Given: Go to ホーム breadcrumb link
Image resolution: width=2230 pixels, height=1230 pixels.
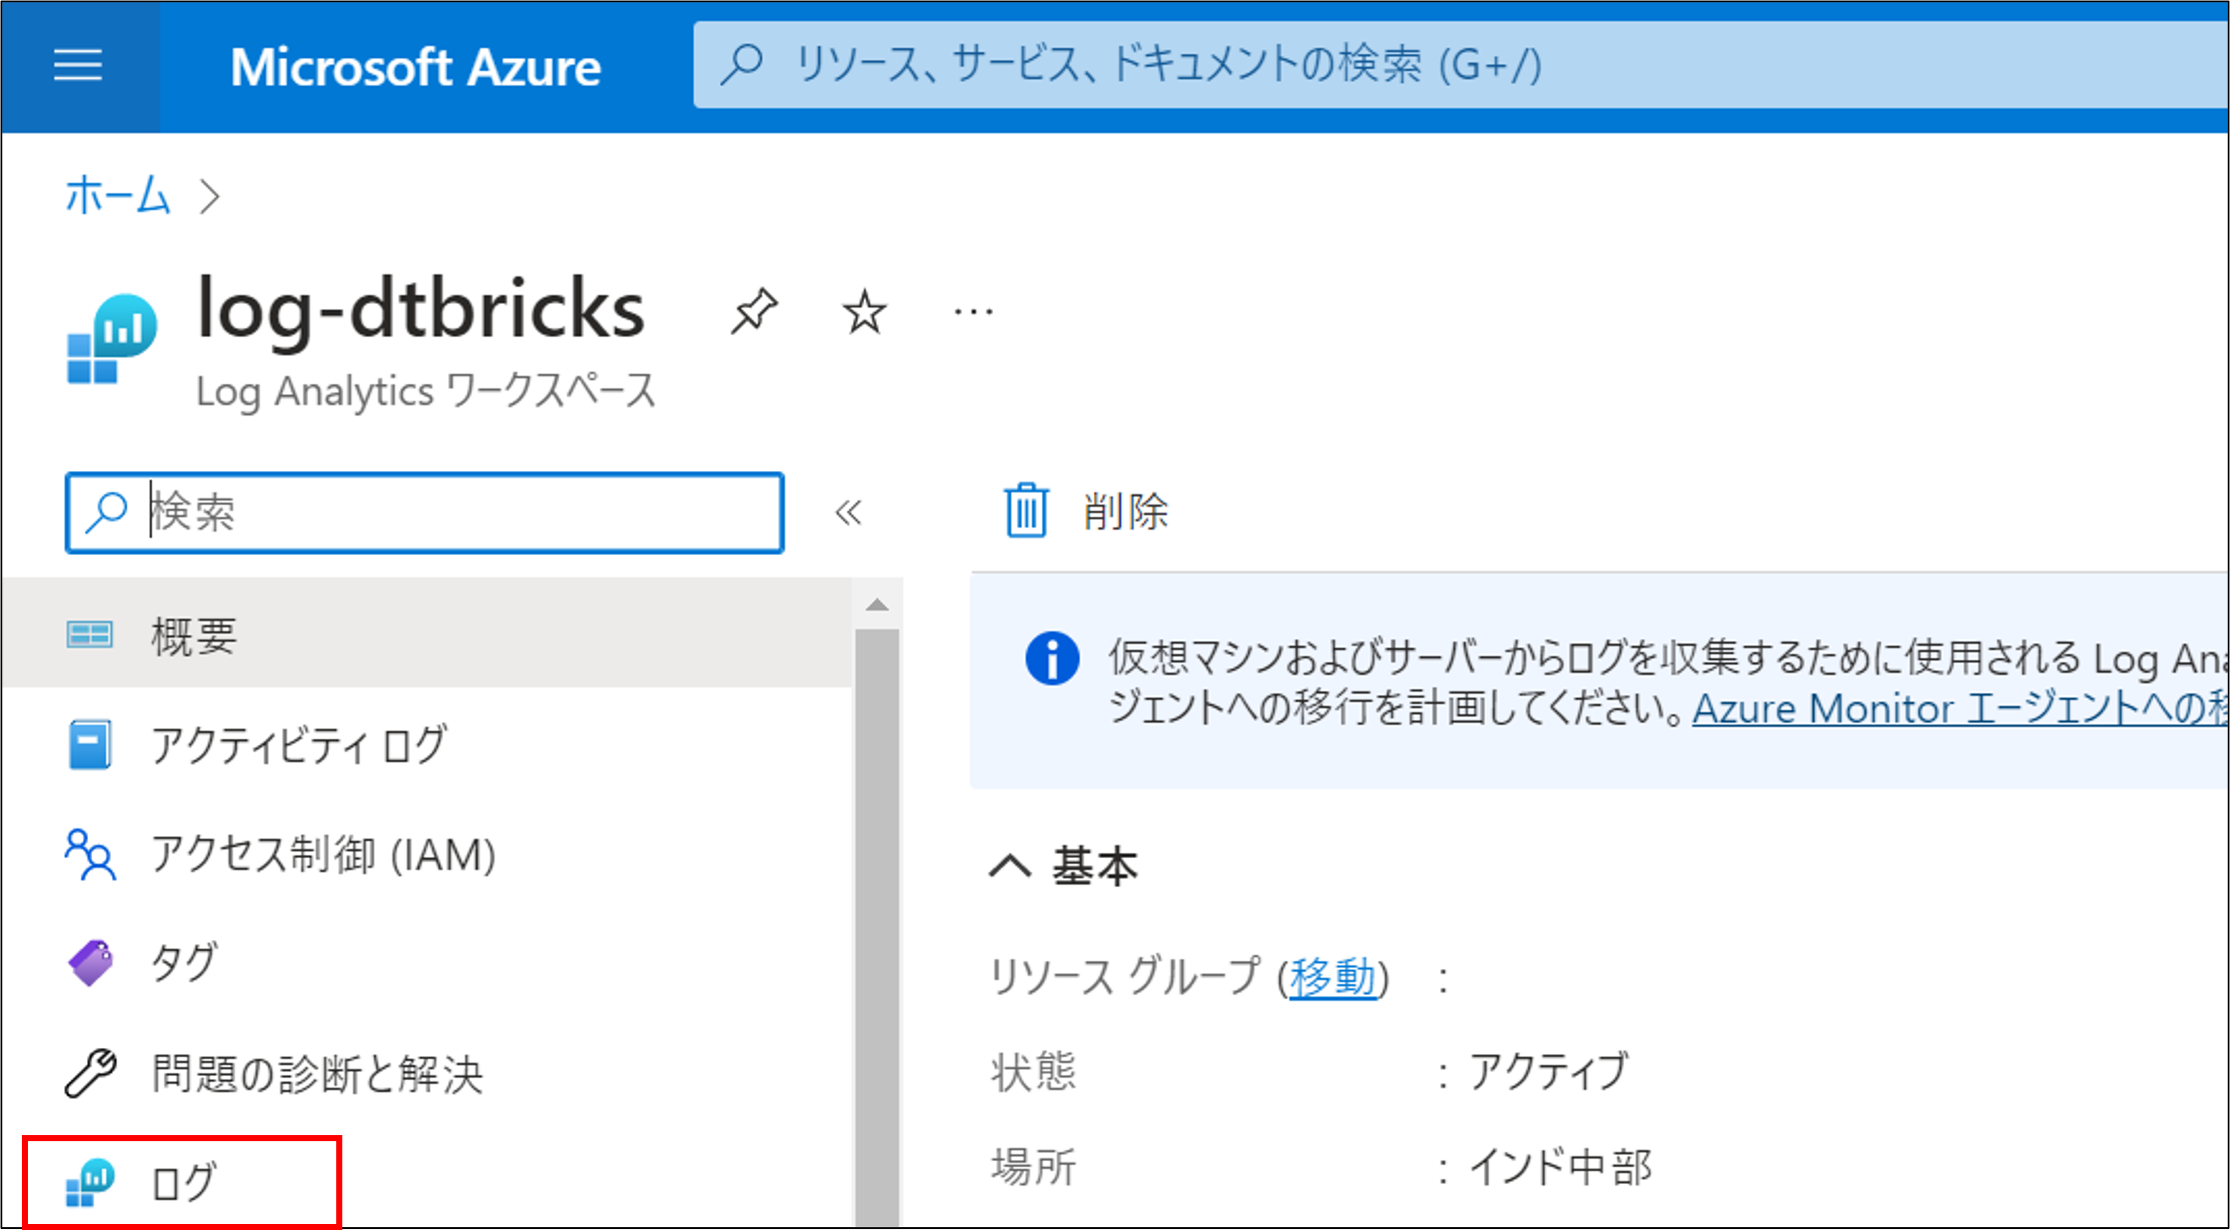Looking at the screenshot, I should coord(118,196).
